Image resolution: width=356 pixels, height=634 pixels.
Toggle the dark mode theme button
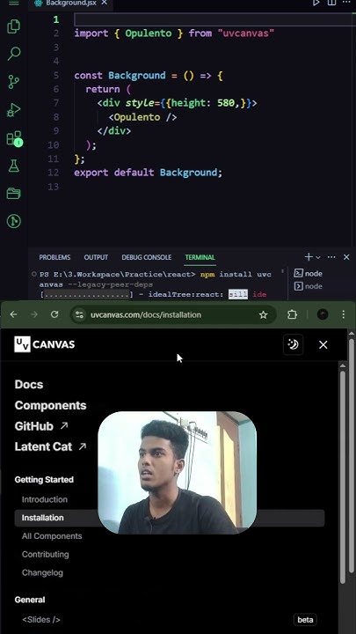(293, 344)
